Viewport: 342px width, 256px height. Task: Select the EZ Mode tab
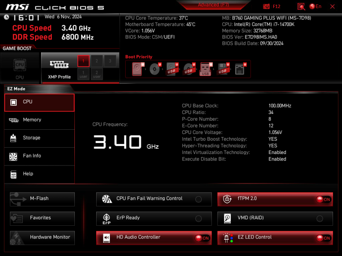point(17,88)
